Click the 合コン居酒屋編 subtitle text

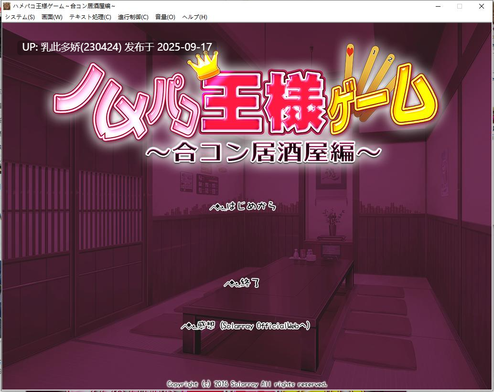coord(264,152)
